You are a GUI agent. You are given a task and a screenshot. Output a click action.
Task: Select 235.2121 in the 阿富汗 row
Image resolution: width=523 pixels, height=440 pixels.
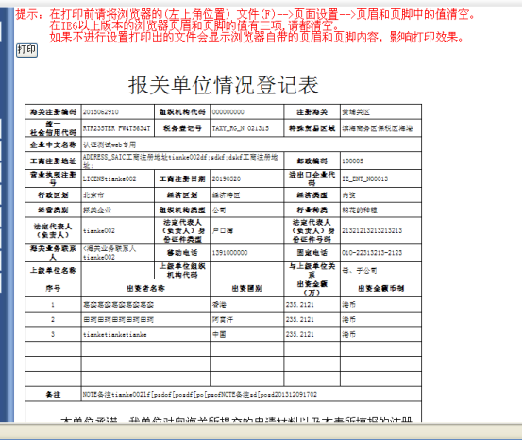coord(299,319)
